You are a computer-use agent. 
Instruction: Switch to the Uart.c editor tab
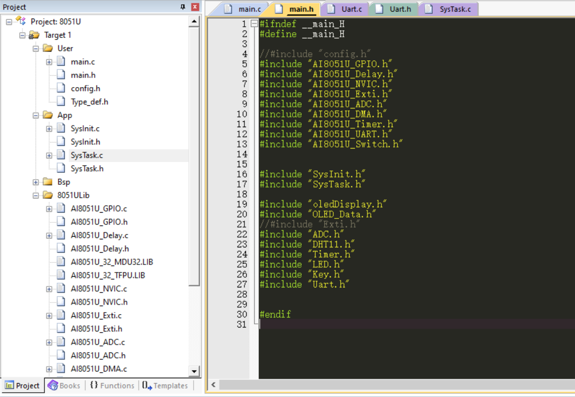[346, 9]
